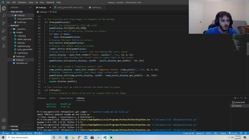249x140 pixels.
Task: Add a new terminal with plus icon
Action: pos(235,98)
